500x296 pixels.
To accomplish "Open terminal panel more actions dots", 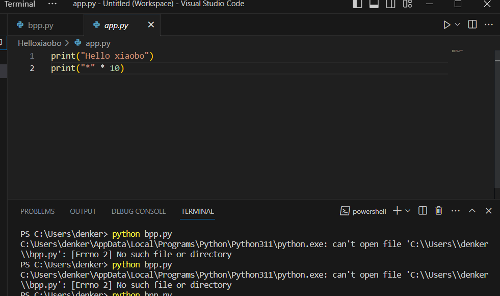I will pos(456,211).
